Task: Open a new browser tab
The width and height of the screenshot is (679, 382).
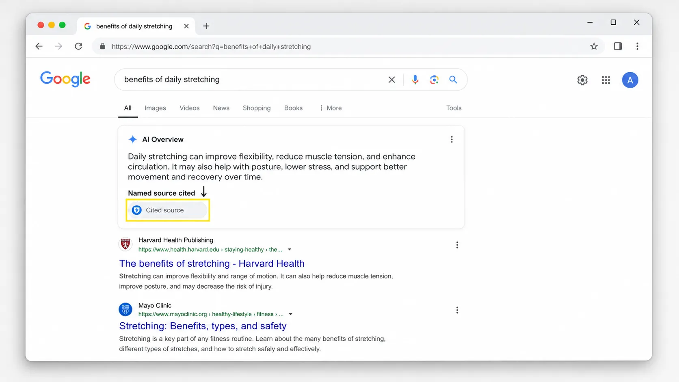Action: pyautogui.click(x=206, y=26)
